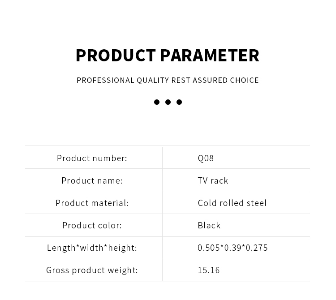The image size is (336, 300).
Task: Click the left black dot
Action: pyautogui.click(x=157, y=102)
